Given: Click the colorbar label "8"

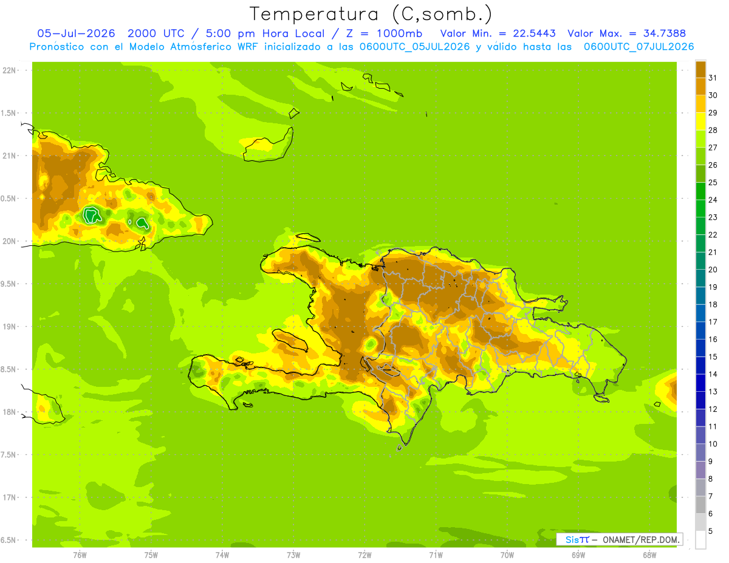Looking at the screenshot, I should point(710,479).
